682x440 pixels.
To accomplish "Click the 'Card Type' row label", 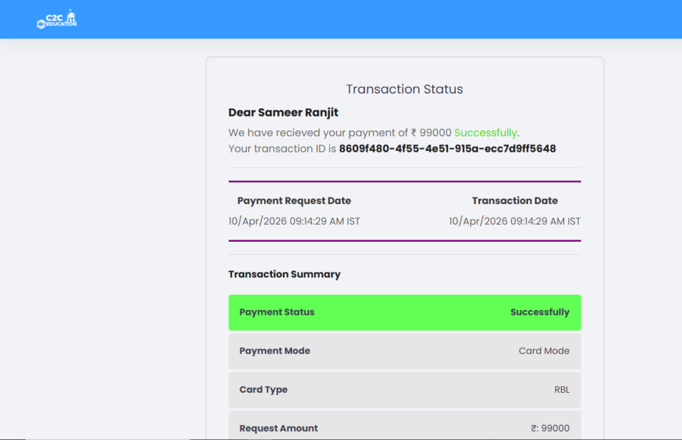I will [x=263, y=390].
